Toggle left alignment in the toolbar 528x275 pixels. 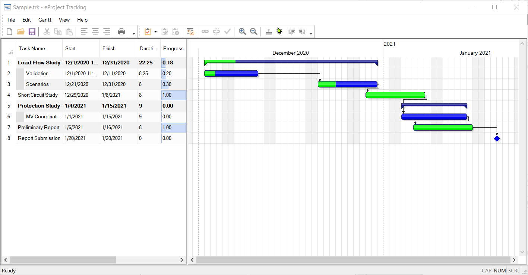pos(84,31)
